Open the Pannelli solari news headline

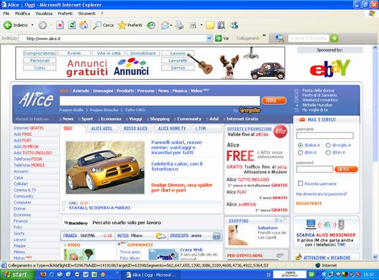tap(177, 148)
